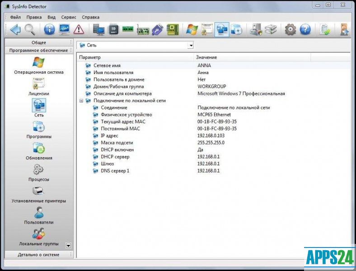Open settings with the gear toolbar icon
This screenshot has height=271, width=356.
point(290,29)
